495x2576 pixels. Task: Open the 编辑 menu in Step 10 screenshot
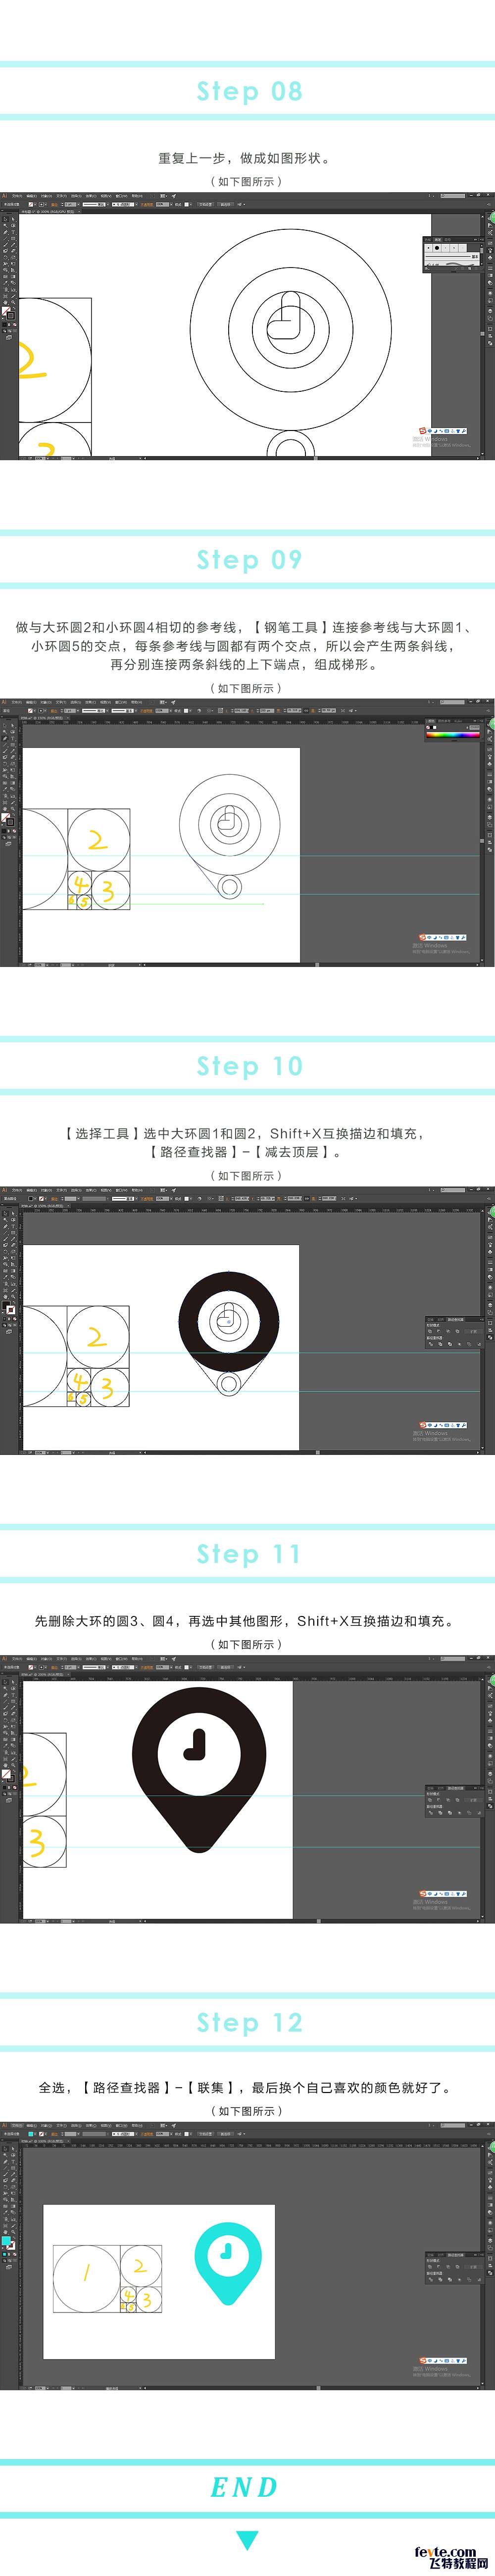click(31, 1191)
